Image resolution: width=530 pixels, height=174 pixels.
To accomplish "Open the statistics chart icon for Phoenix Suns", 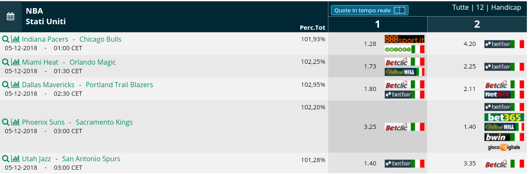I will pos(15,122).
